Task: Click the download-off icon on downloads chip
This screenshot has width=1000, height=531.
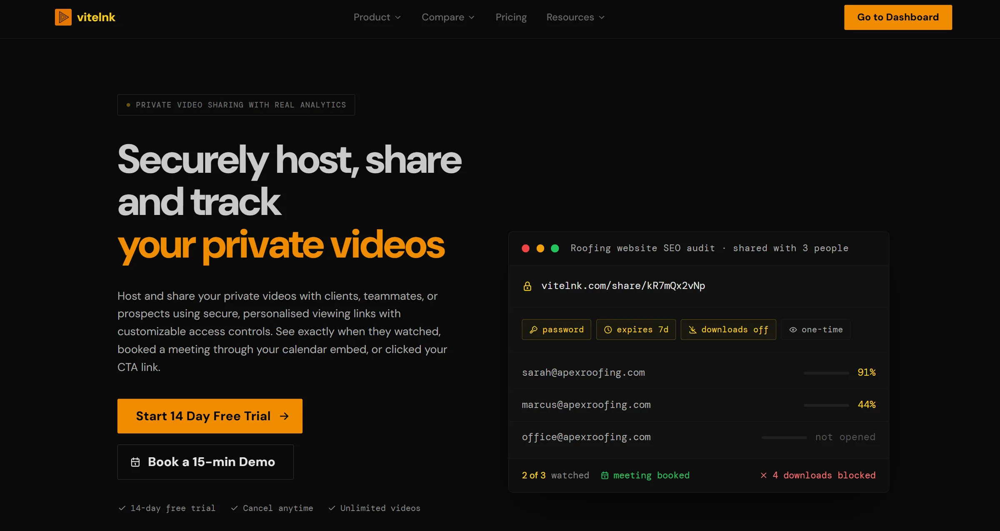Action: tap(692, 329)
